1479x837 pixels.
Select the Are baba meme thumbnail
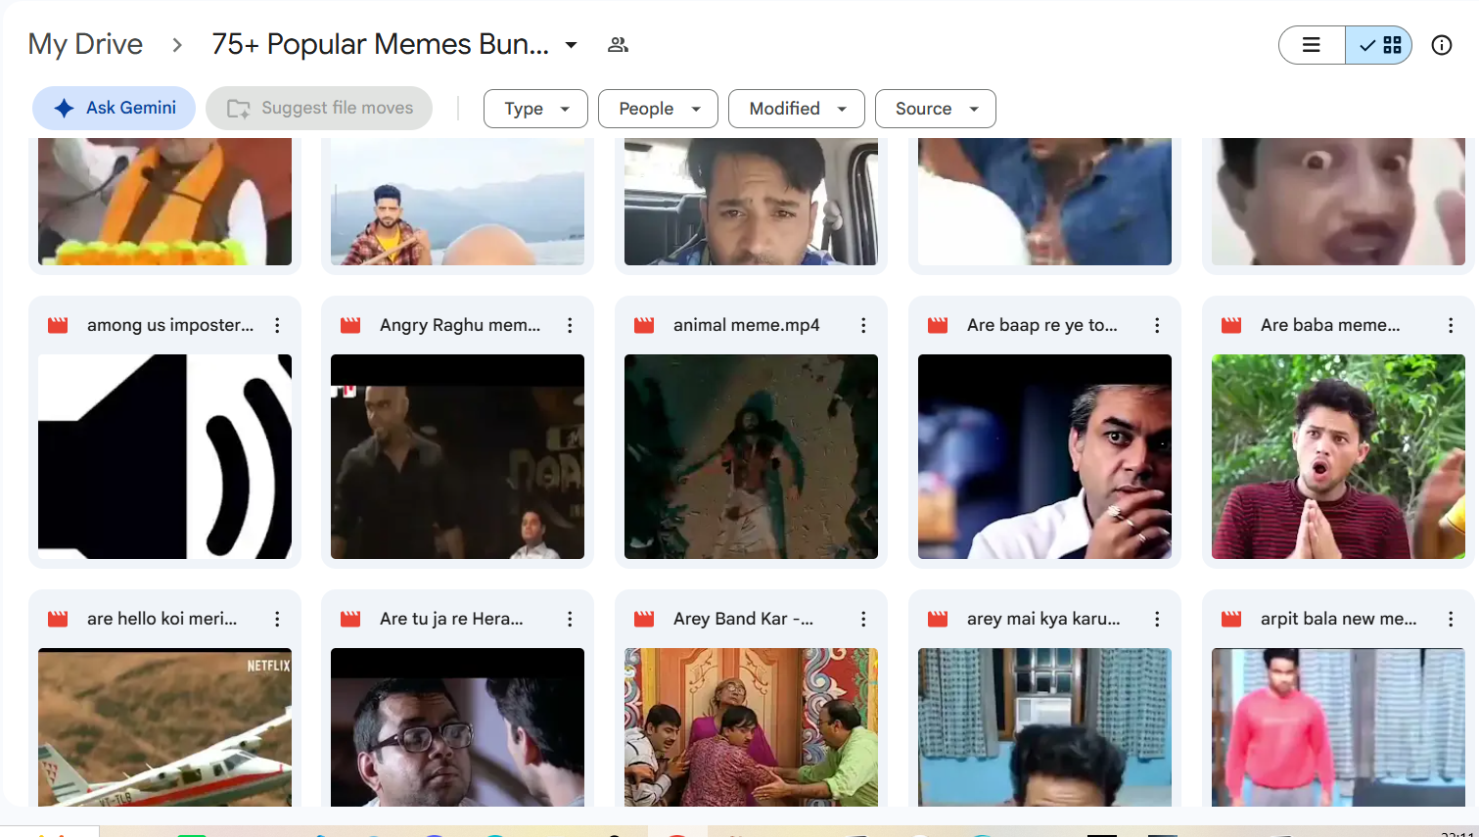1338,456
